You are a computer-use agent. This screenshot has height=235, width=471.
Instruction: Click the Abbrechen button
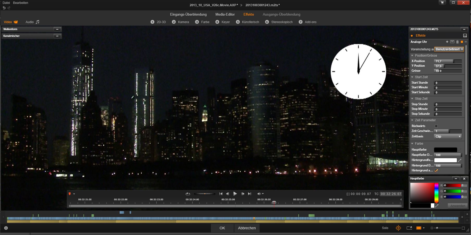coord(247,228)
